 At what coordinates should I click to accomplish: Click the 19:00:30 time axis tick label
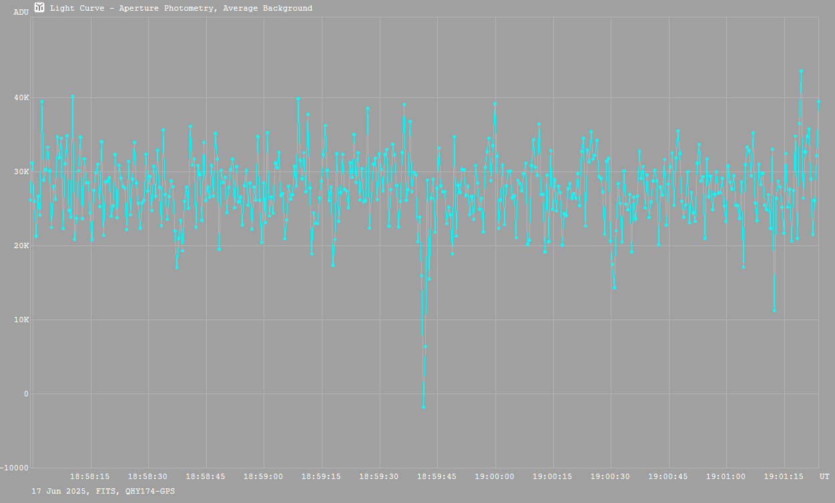(610, 476)
